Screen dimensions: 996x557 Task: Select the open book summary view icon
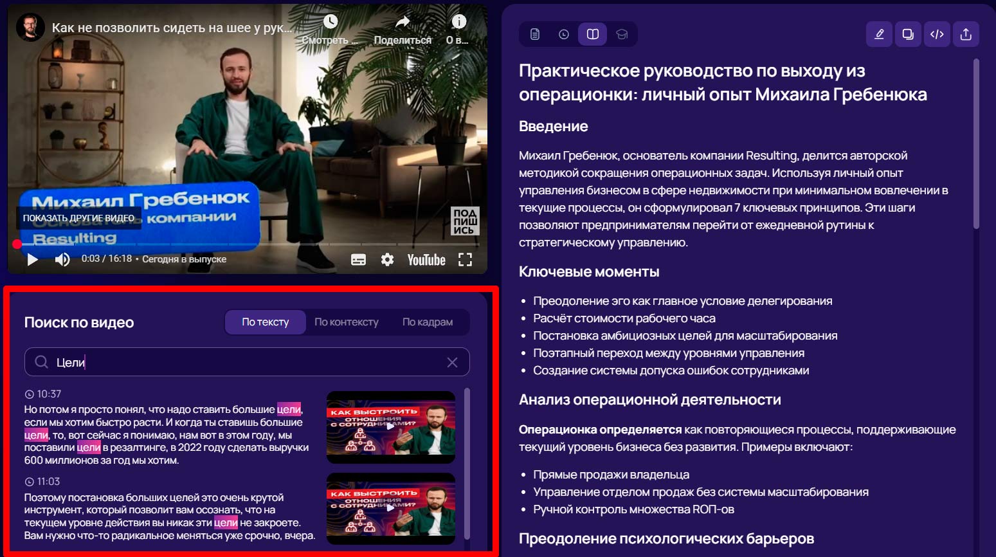[x=593, y=34]
